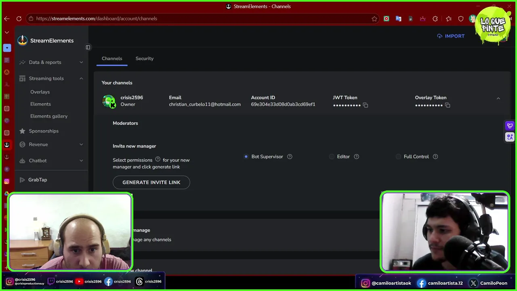Click the masked Overlay Token dots
Image resolution: width=517 pixels, height=291 pixels.
point(429,105)
